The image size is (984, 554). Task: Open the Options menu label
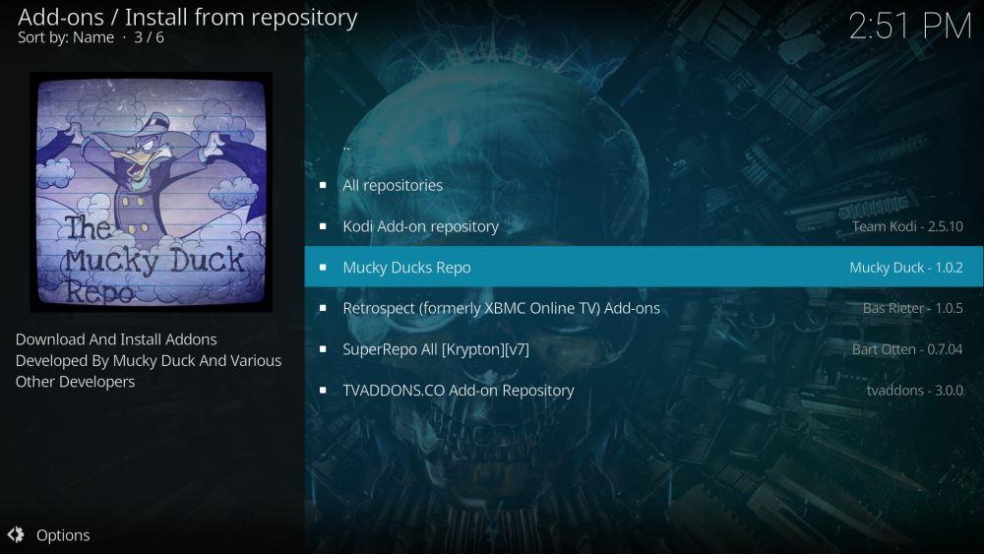click(x=63, y=535)
